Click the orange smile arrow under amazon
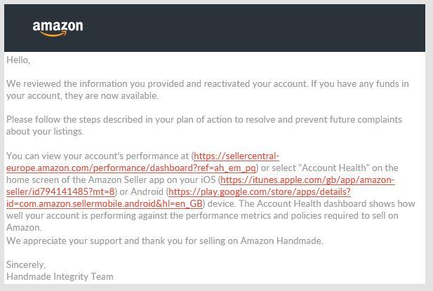Screen dimensions: 433x291 [53, 34]
